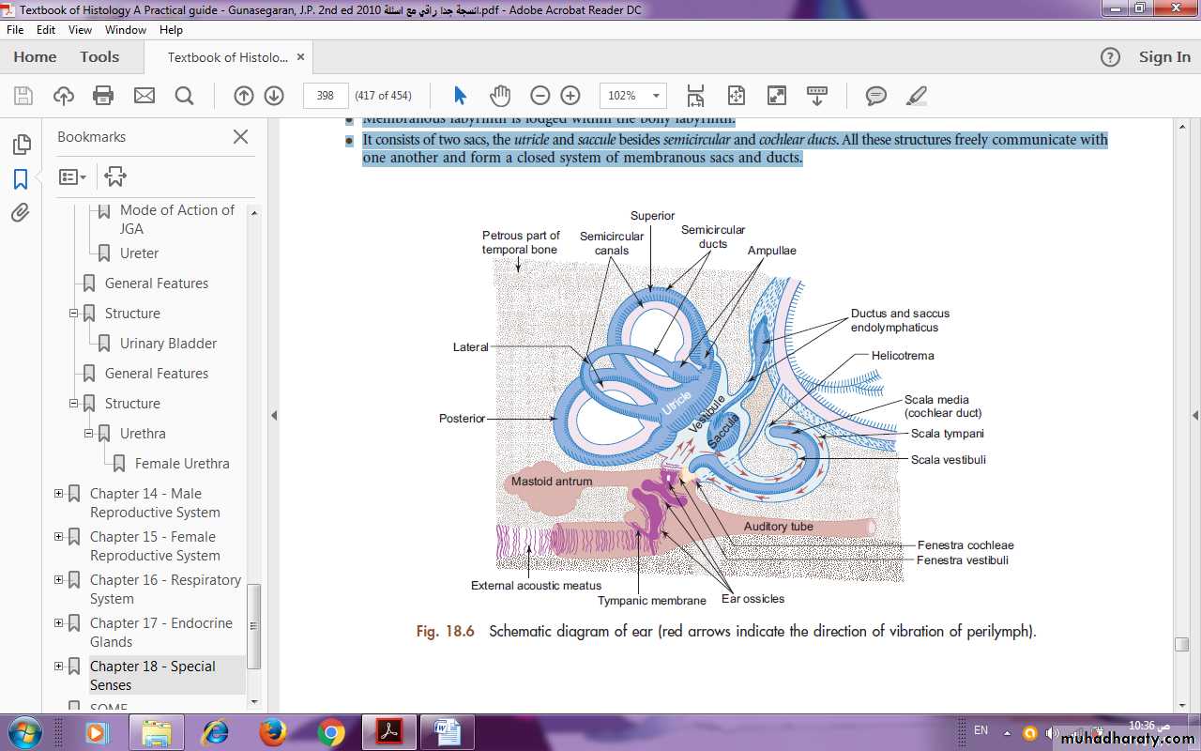The height and width of the screenshot is (751, 1201).
Task: Open the Attachments panel icon
Action: (21, 213)
